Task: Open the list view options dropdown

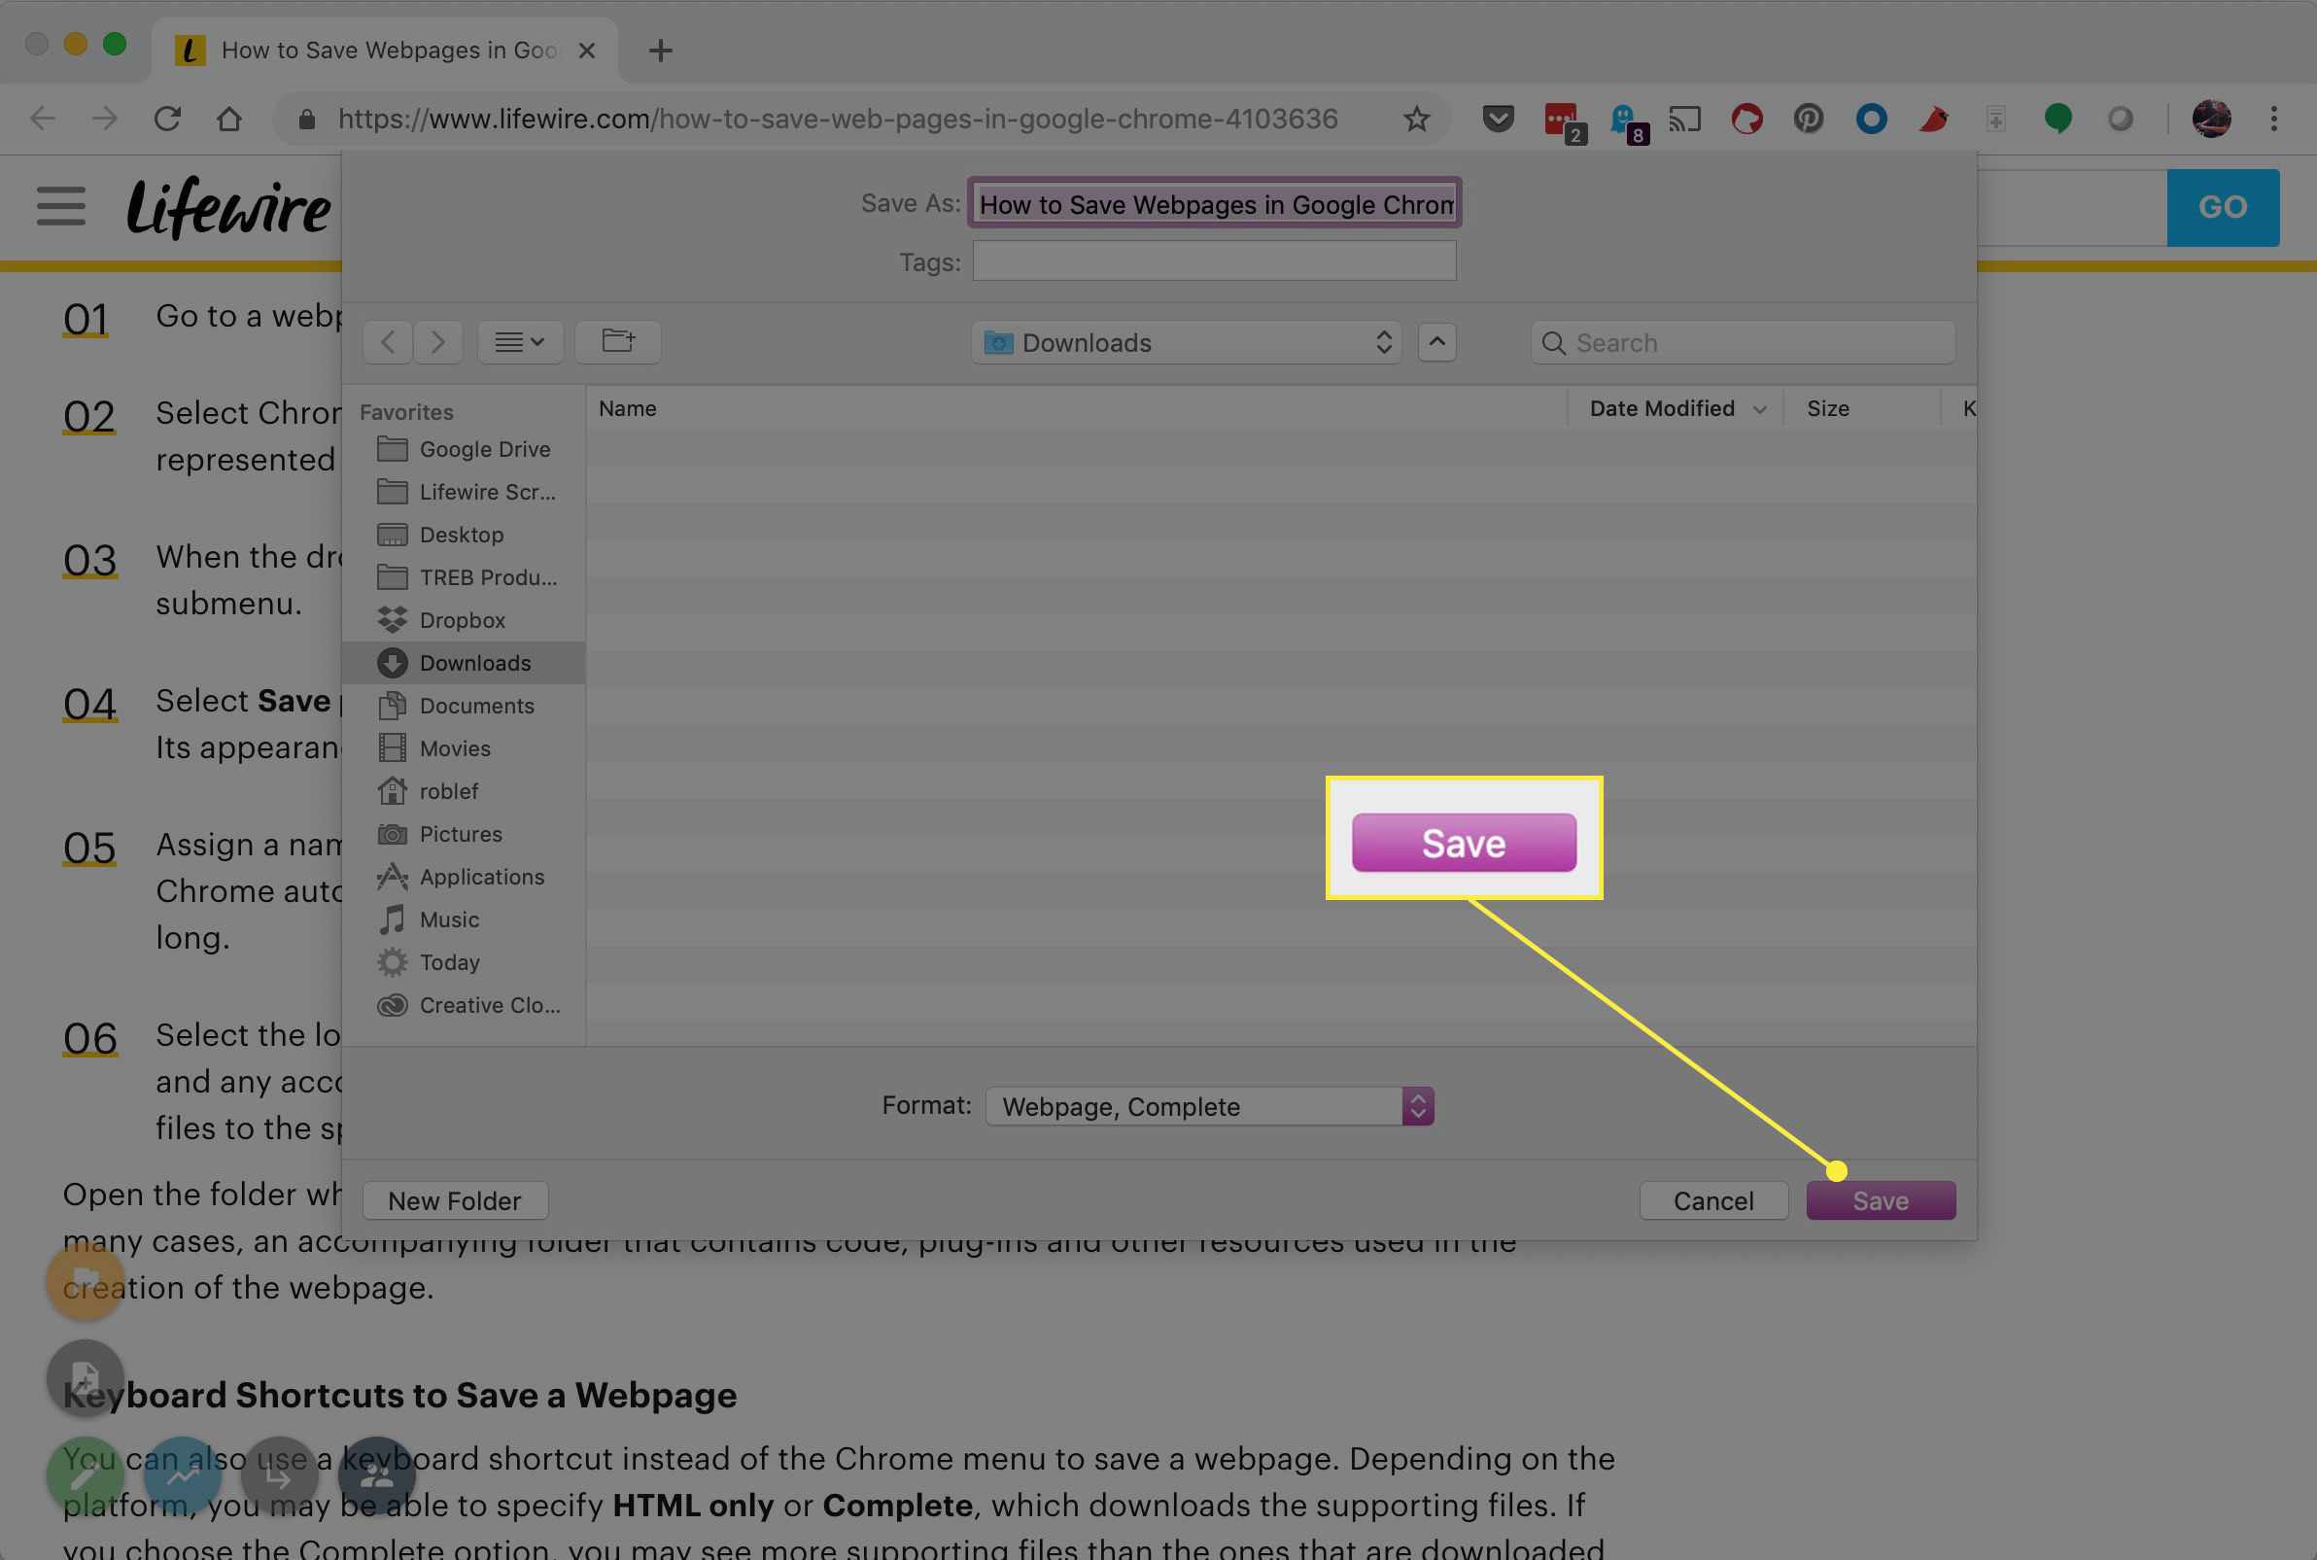Action: 520,341
